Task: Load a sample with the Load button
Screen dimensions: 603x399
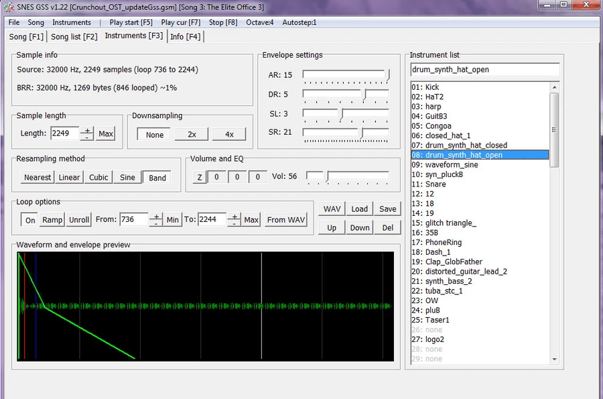Action: tap(359, 209)
